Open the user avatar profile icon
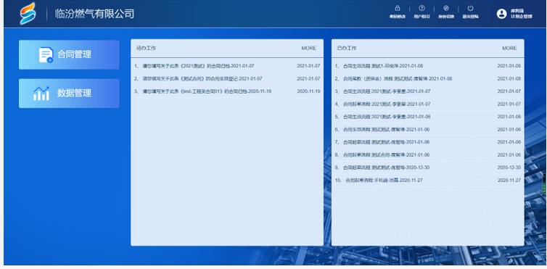The image size is (547, 269). pyautogui.click(x=501, y=14)
